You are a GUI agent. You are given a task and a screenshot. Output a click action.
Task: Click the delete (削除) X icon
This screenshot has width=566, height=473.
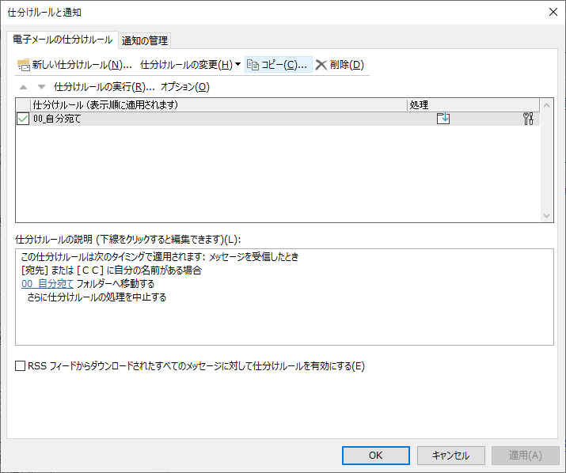[321, 65]
